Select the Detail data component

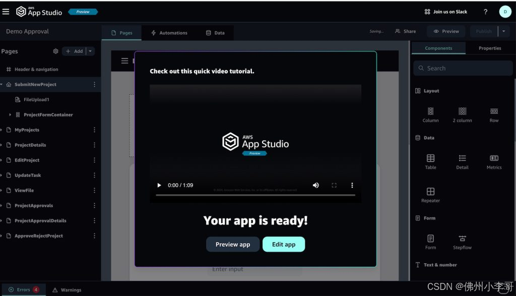(463, 162)
